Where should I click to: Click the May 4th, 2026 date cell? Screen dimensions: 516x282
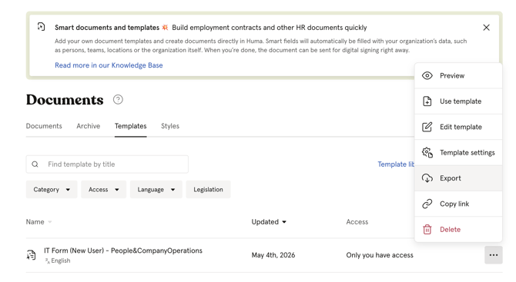point(273,255)
